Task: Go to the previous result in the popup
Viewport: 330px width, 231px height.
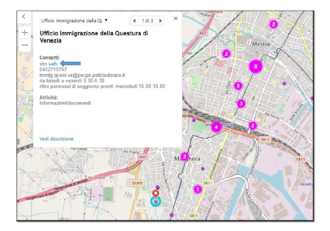Action: coord(134,21)
